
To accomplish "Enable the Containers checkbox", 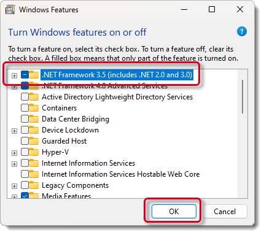I will [25, 108].
